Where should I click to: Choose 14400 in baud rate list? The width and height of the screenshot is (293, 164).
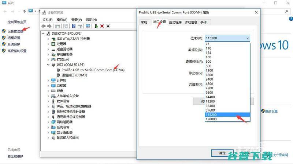coord(227,97)
